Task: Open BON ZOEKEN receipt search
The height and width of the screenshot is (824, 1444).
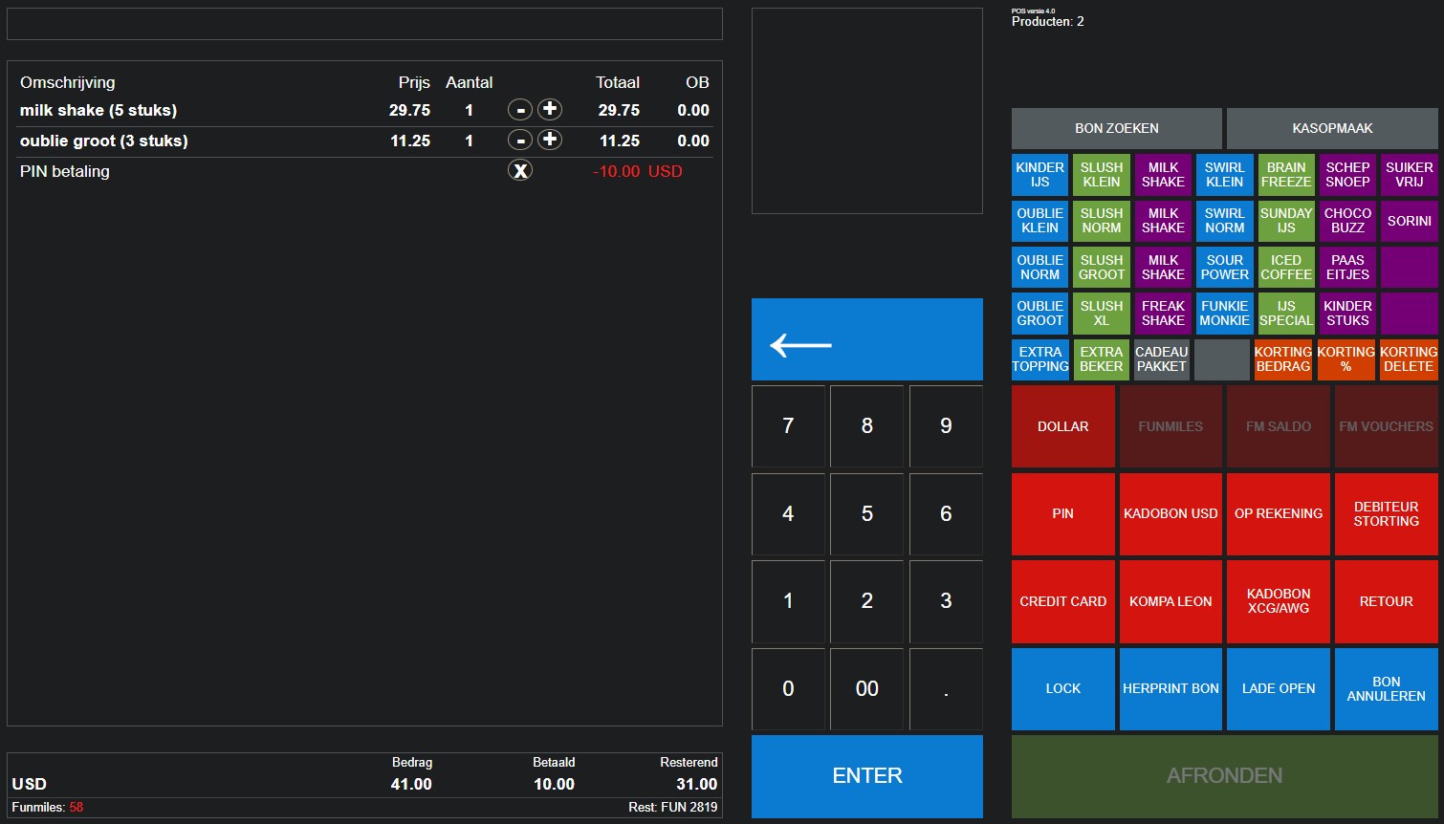Action: 1116,128
